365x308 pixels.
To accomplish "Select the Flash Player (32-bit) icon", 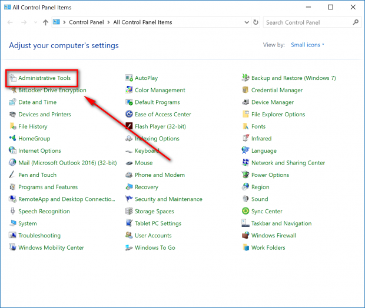I will click(129, 126).
